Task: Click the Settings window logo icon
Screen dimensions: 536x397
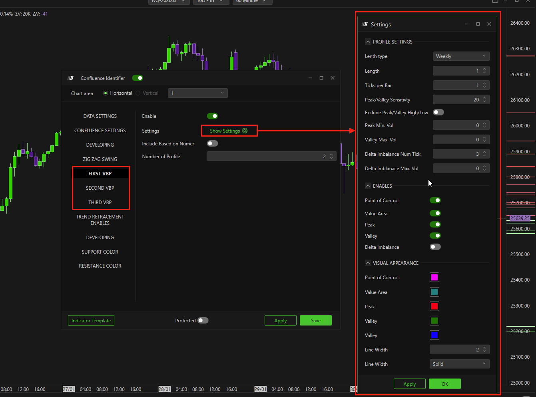Action: [365, 24]
